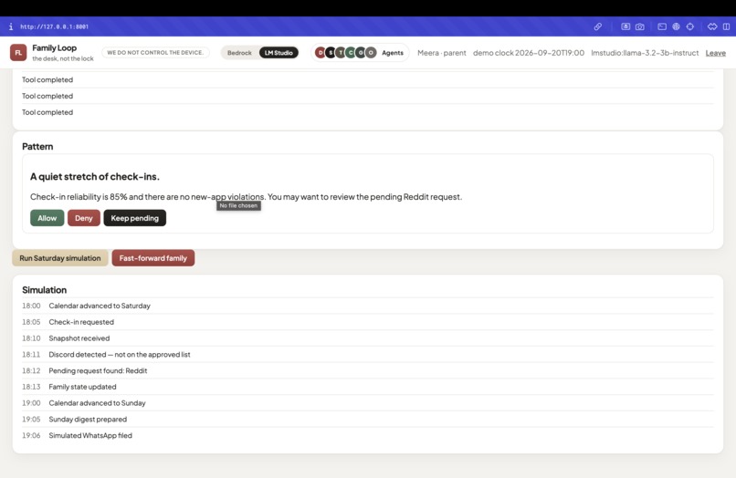Click the 'Simulation' section heading
This screenshot has height=478, width=736.
(x=44, y=290)
